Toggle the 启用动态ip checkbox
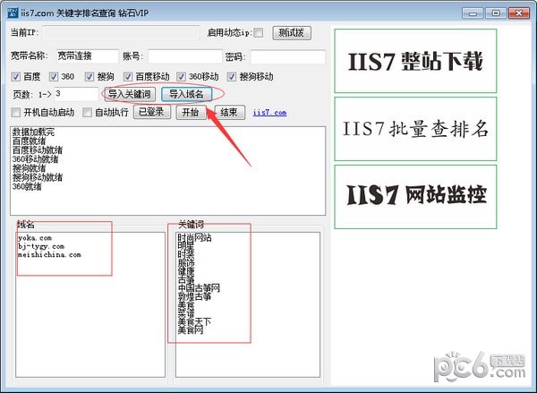Screen dimensions: 537x393 click(259, 33)
